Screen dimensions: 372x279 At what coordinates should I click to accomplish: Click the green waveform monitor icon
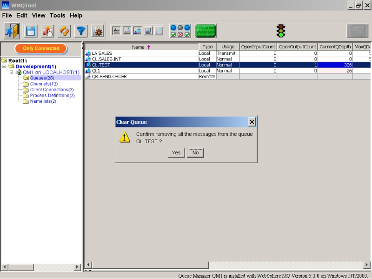click(206, 31)
